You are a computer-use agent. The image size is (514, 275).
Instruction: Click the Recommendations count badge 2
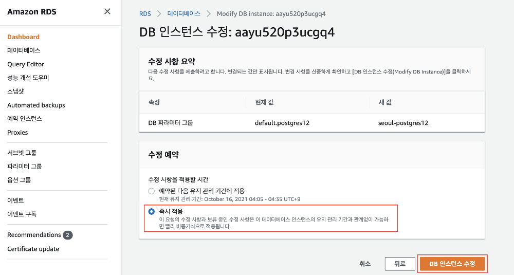point(67,235)
